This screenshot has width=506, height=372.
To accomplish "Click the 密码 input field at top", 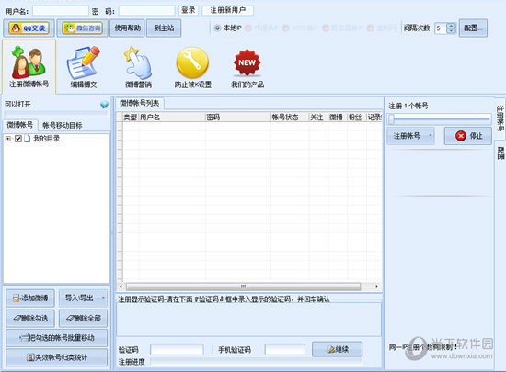I will point(147,11).
